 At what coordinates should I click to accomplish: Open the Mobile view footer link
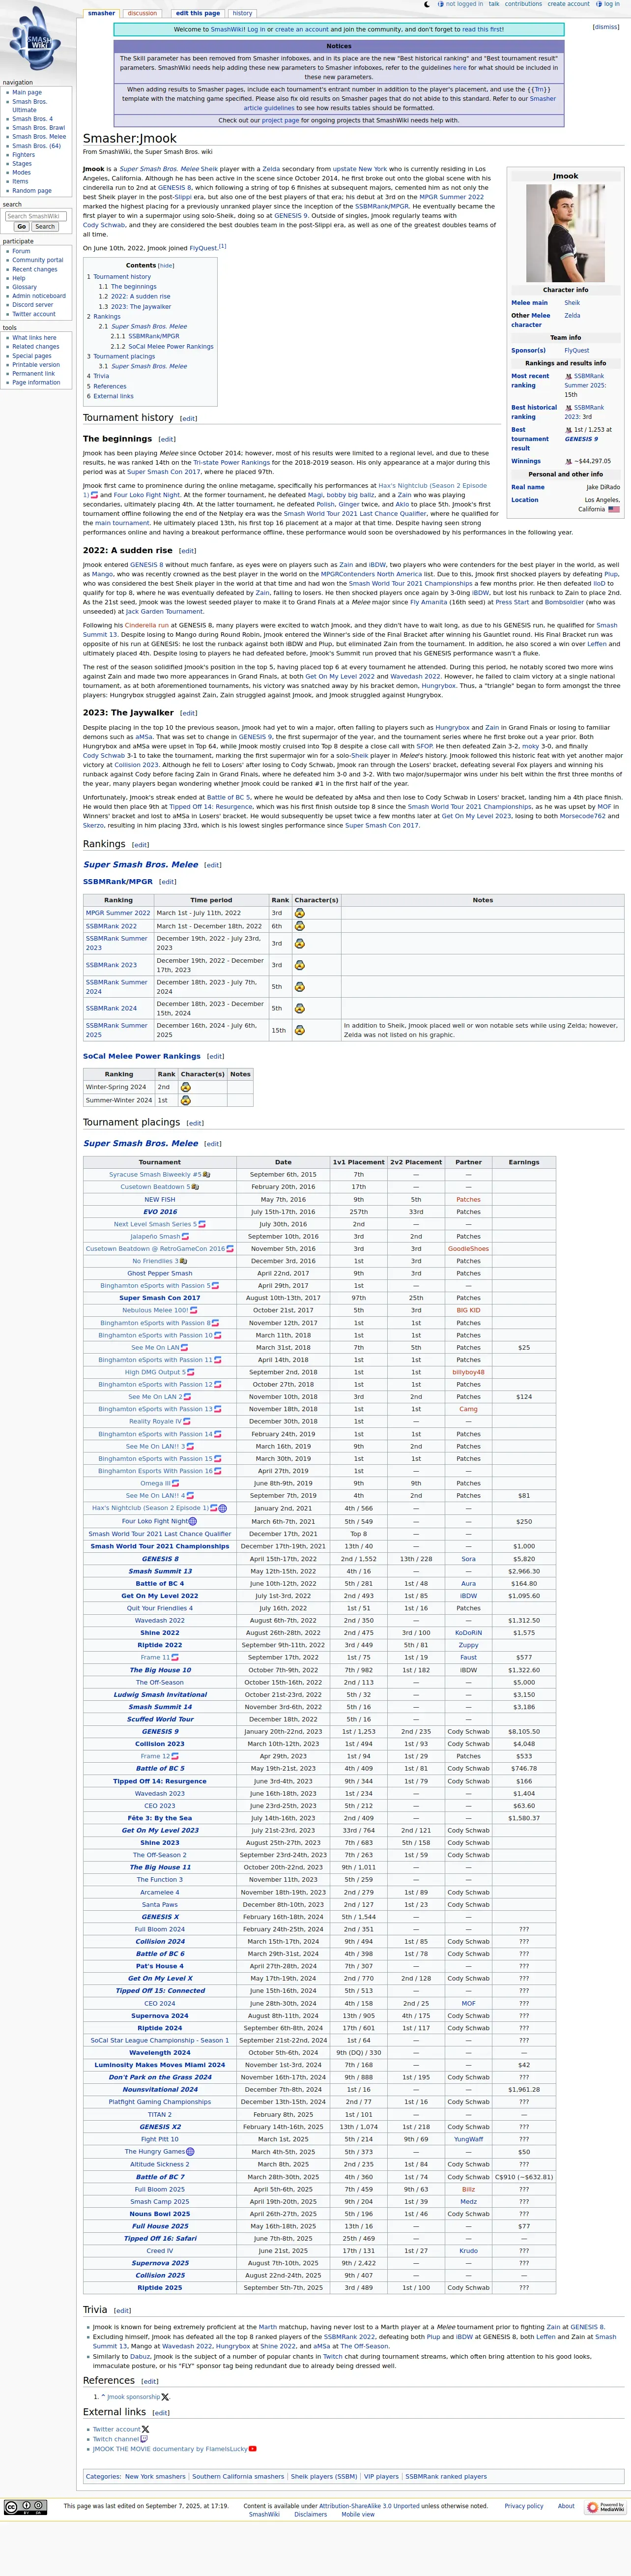pos(358,2514)
